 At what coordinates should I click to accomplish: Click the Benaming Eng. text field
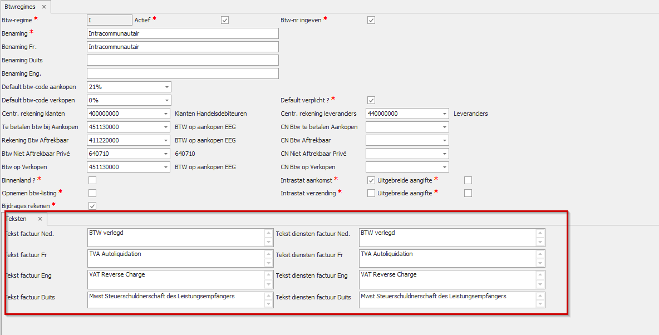[x=183, y=73]
